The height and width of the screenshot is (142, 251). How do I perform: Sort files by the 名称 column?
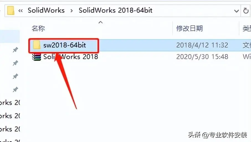coord(38,28)
